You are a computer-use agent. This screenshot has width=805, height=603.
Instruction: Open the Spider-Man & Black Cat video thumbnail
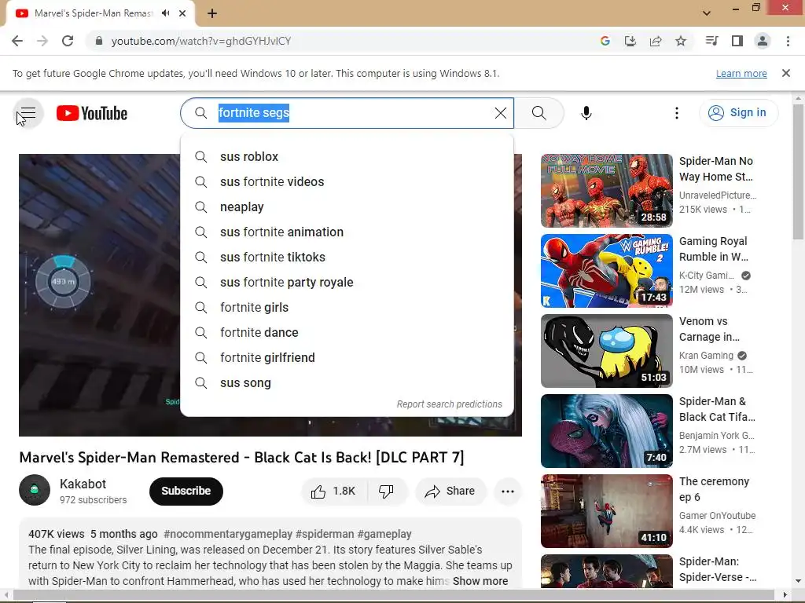tap(607, 431)
